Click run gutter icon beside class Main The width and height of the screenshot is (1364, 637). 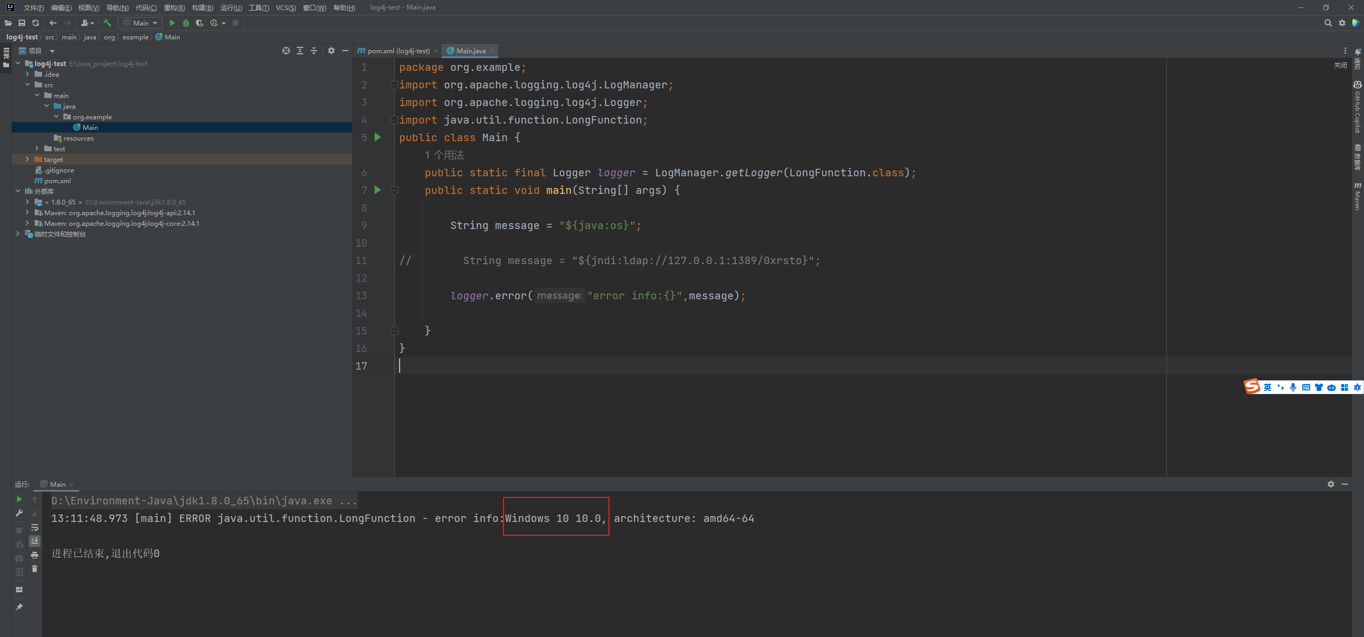[378, 137]
